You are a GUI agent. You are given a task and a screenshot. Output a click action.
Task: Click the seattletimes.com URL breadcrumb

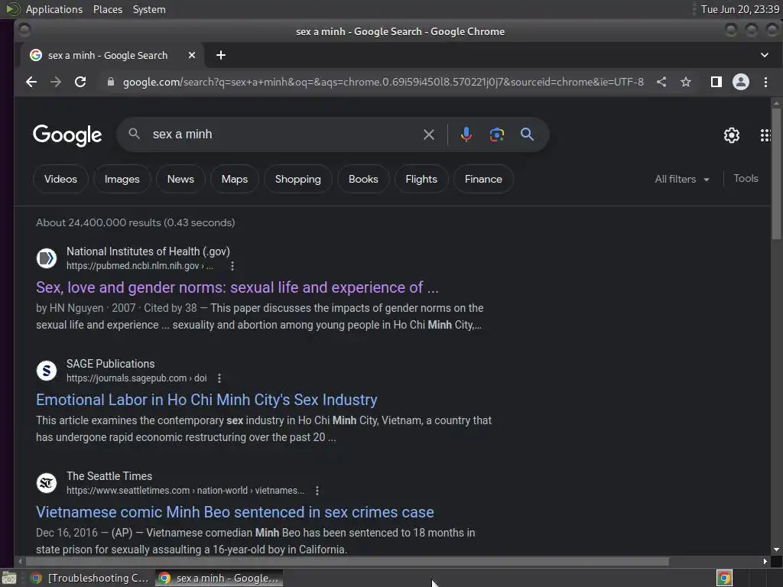click(x=185, y=491)
